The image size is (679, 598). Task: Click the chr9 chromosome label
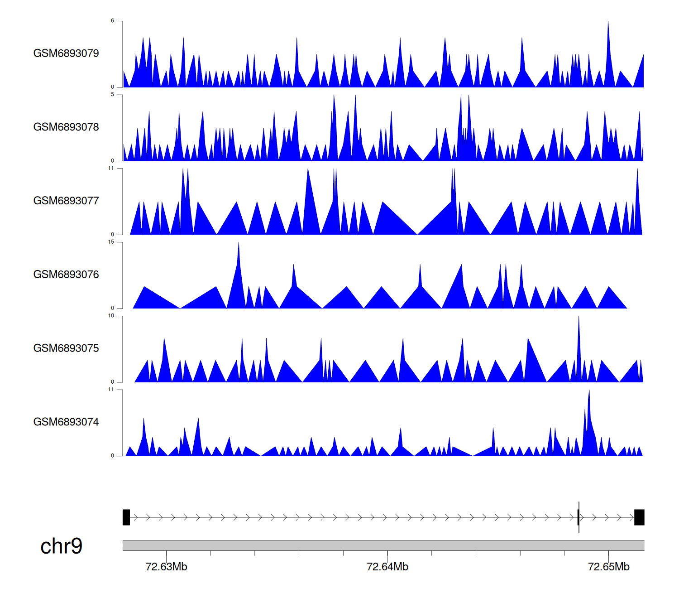point(61,546)
